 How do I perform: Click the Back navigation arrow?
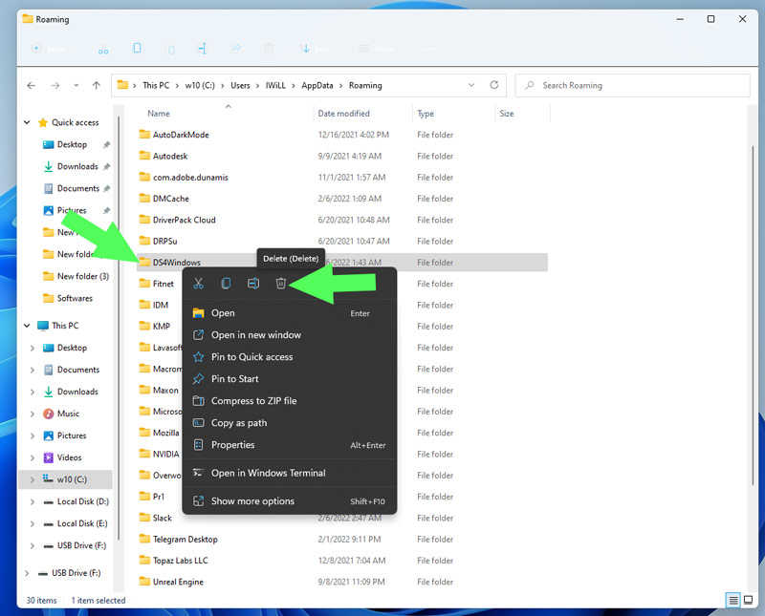click(32, 85)
